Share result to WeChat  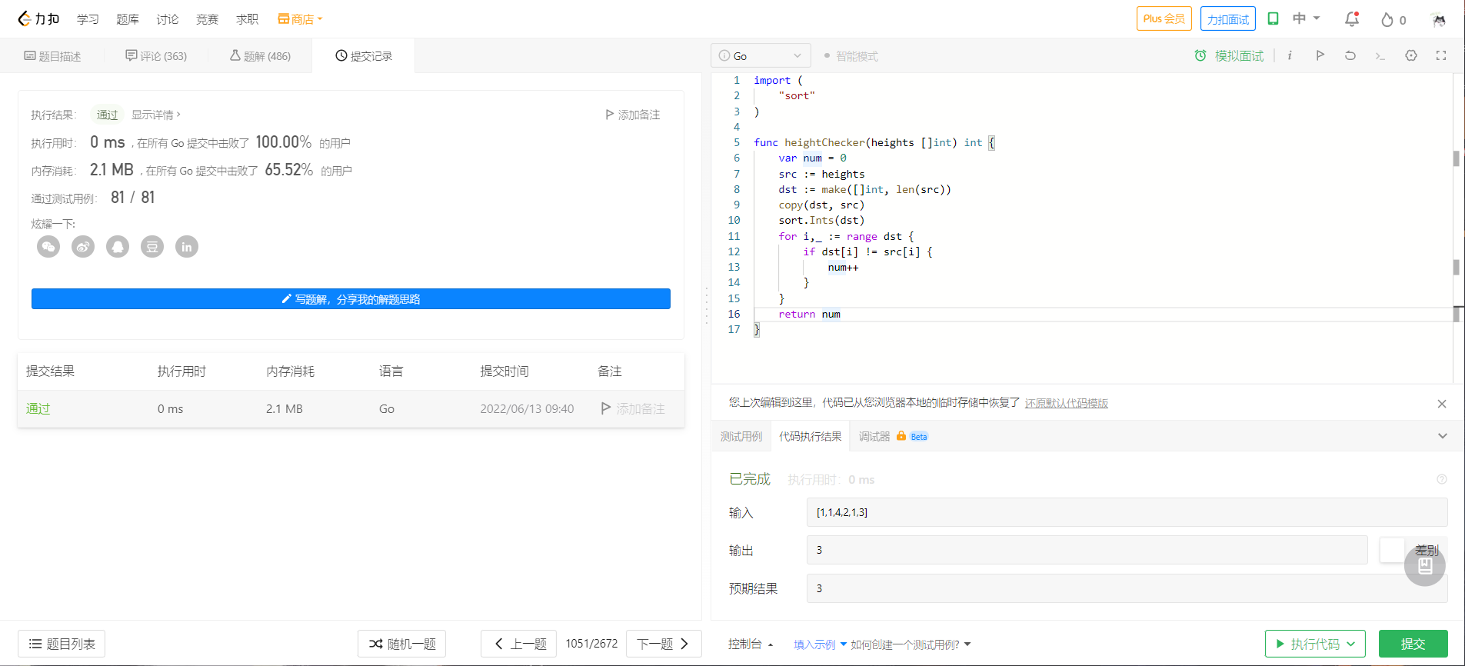[x=48, y=247]
